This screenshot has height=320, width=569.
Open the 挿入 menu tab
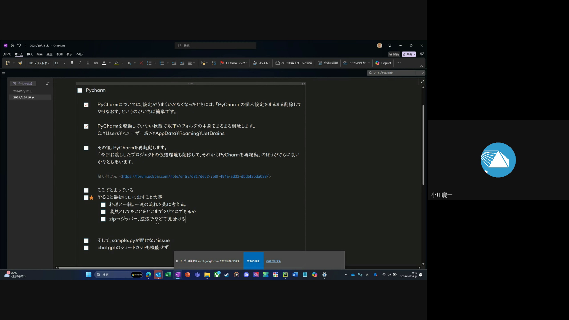tap(30, 54)
